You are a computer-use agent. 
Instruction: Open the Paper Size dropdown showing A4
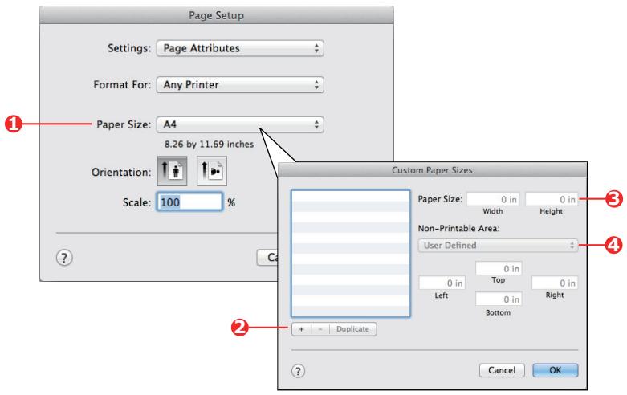coord(240,124)
